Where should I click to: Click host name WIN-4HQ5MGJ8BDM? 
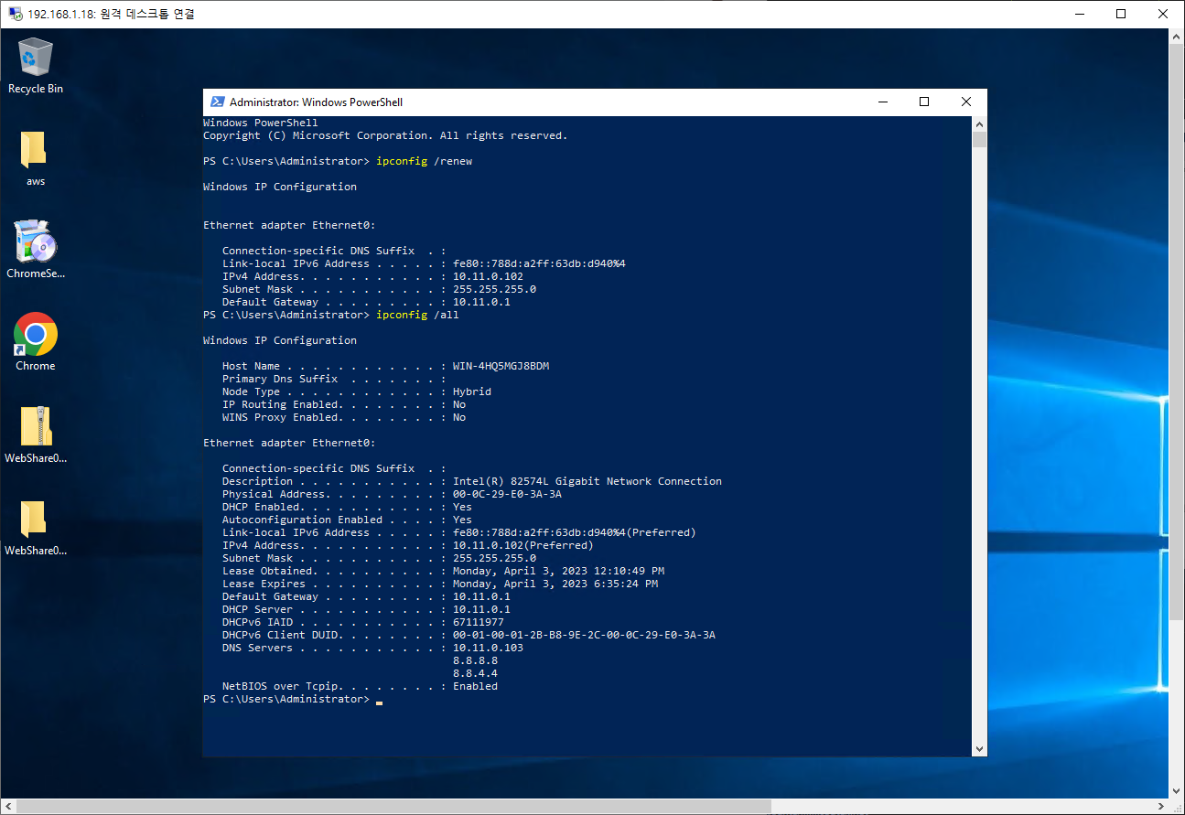(501, 366)
